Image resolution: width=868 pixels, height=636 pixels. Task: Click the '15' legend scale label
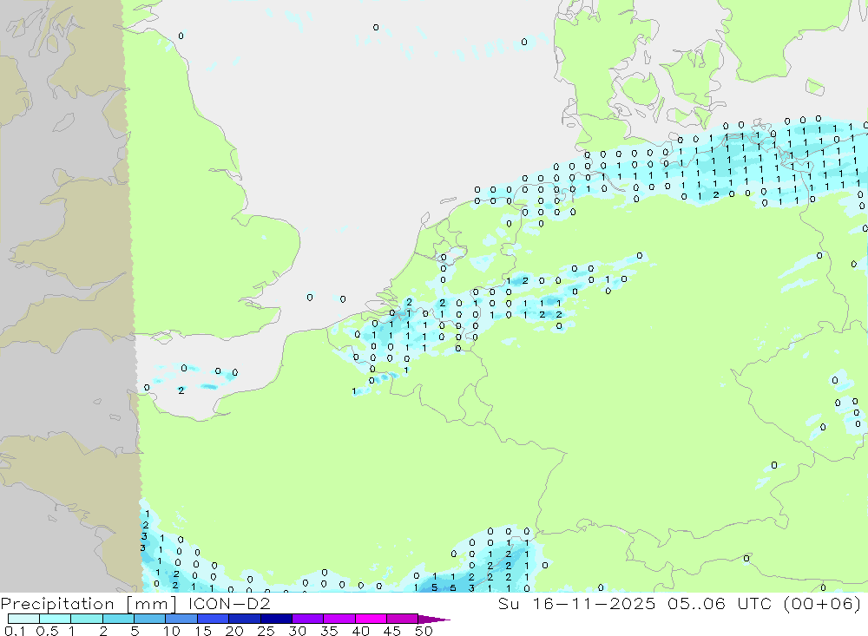203,631
